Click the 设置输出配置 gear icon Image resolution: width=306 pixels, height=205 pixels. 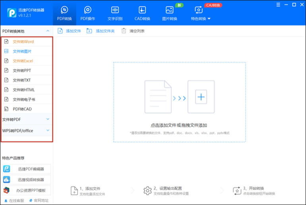tap(147, 191)
